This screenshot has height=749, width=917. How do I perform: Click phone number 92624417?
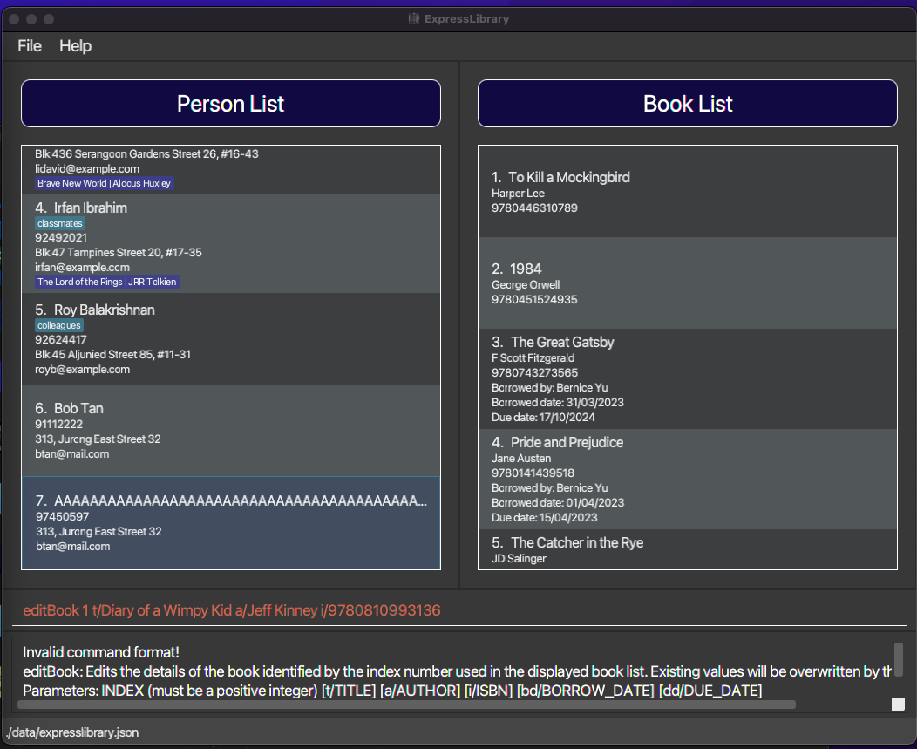pyautogui.click(x=61, y=339)
